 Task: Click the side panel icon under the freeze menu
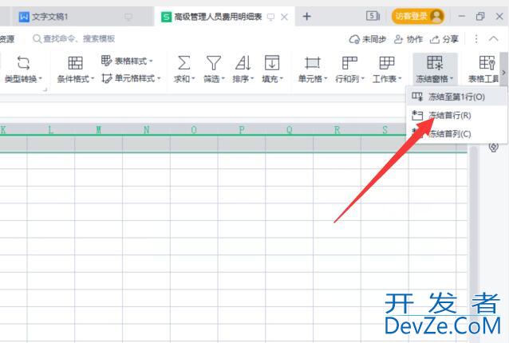tap(494, 148)
